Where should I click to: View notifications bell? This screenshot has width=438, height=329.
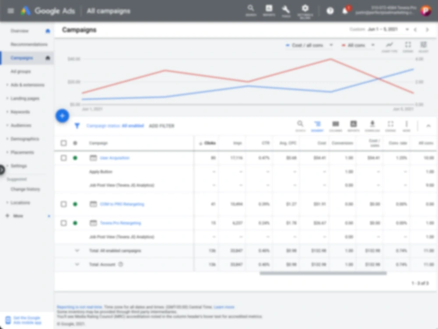(346, 11)
